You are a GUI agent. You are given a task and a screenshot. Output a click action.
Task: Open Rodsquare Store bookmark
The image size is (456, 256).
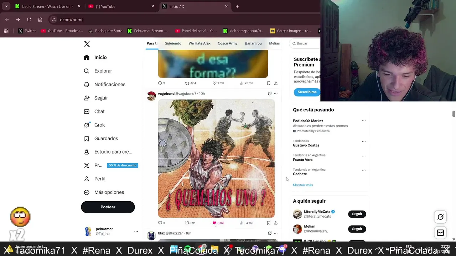coord(105,31)
